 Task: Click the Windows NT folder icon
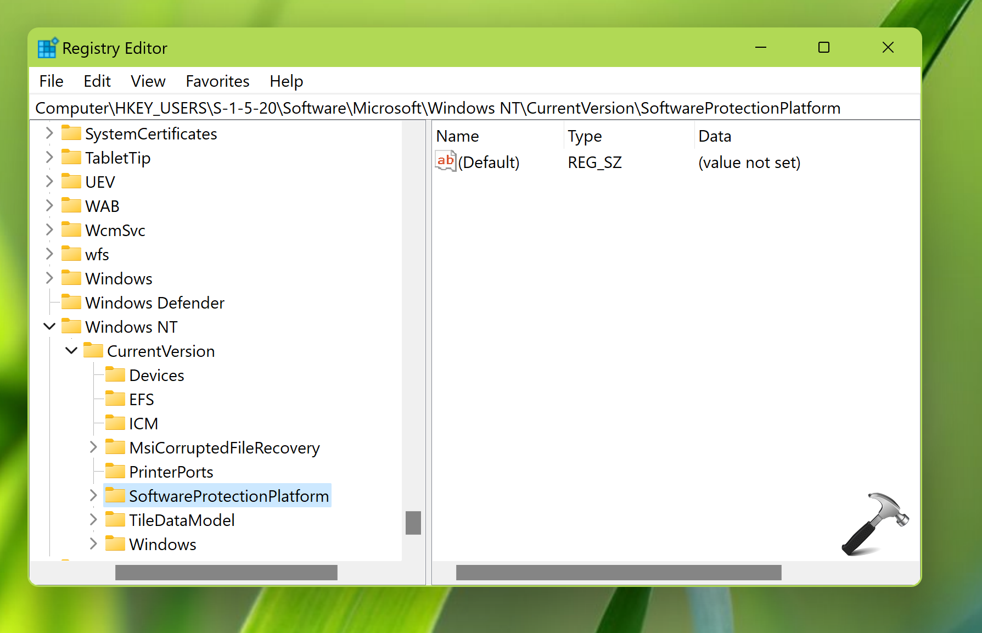71,327
